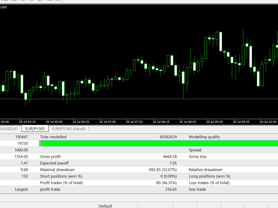Click the '20 Jul 05:15' time axis label
Image resolution: width=278 pixels, height=208 pixels.
pos(27,122)
